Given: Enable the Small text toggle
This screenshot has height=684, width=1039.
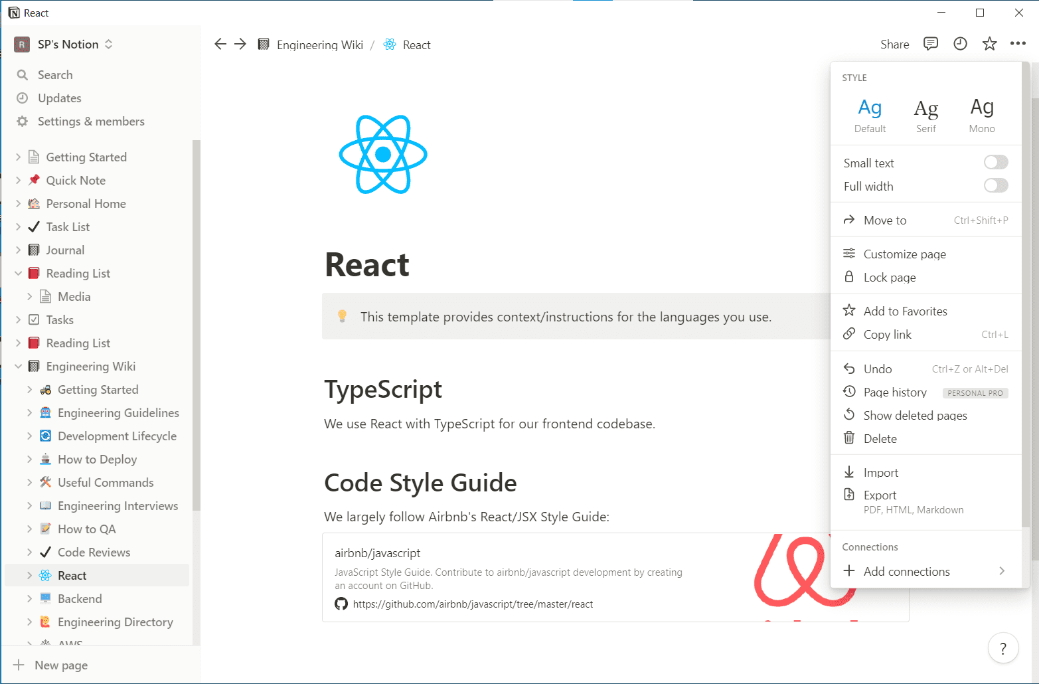Looking at the screenshot, I should pyautogui.click(x=996, y=163).
